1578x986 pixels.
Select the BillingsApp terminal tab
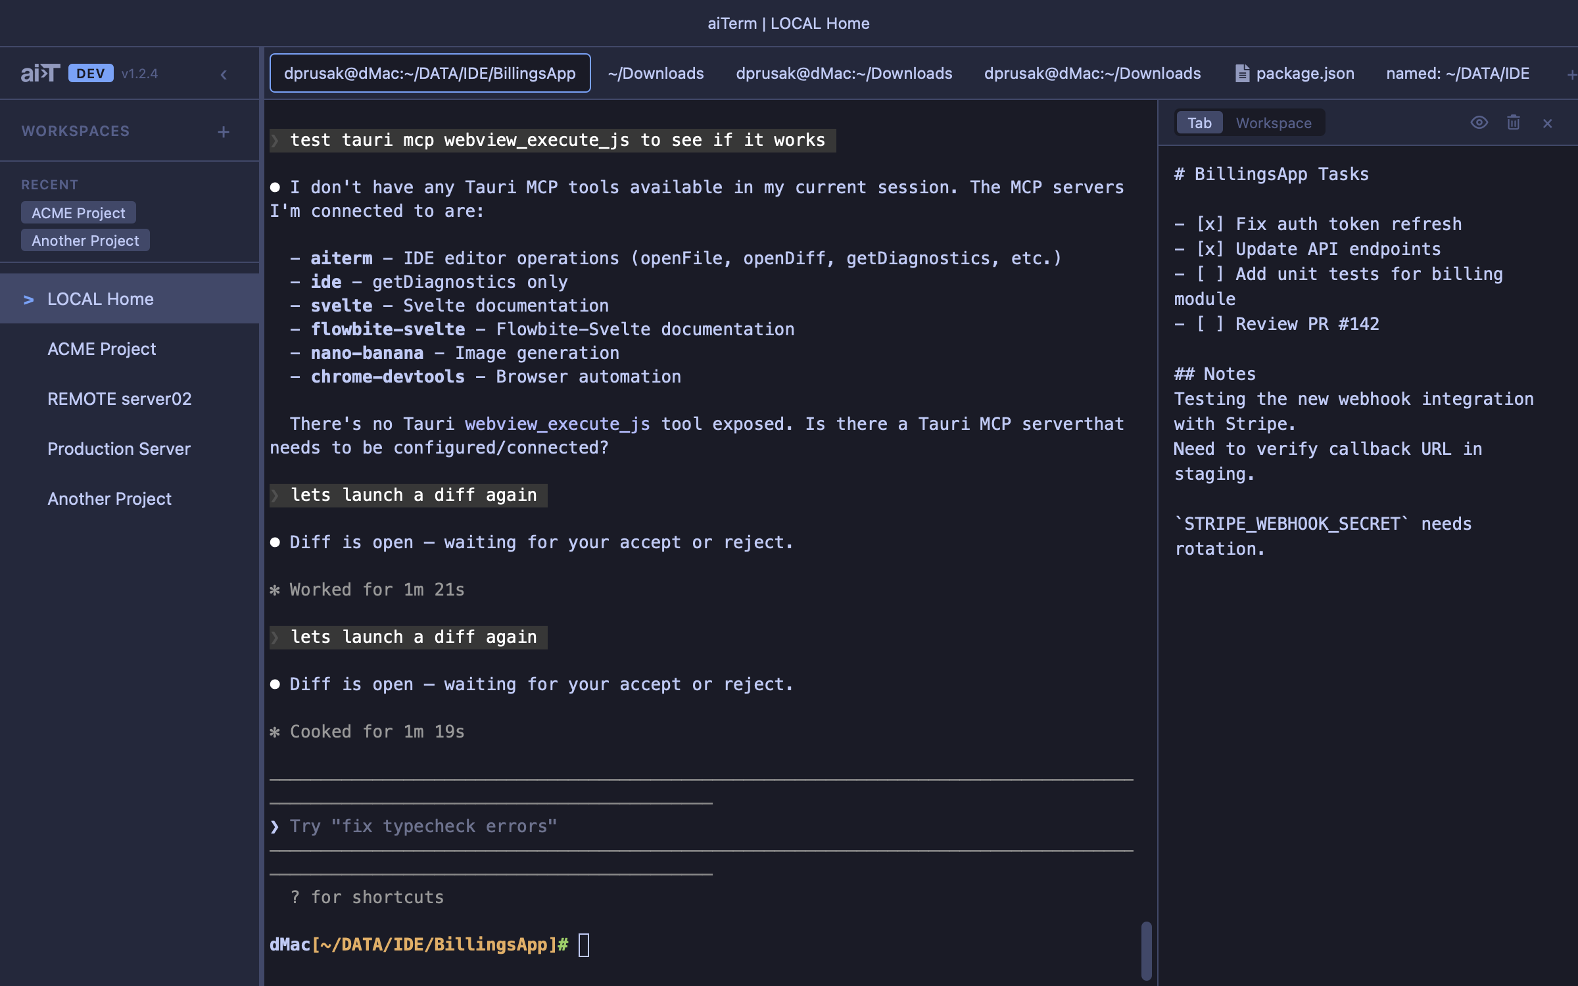coord(430,73)
